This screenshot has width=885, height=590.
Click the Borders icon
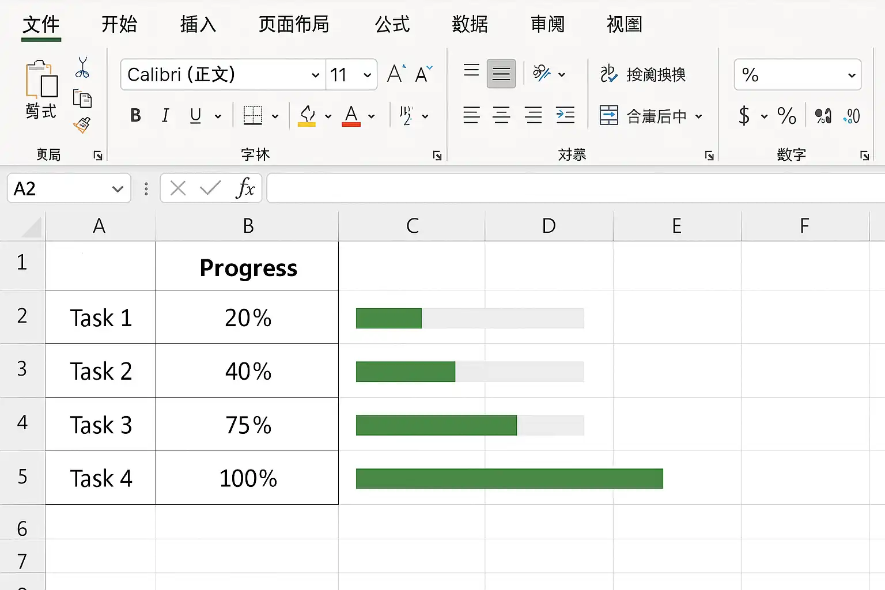[x=252, y=115]
